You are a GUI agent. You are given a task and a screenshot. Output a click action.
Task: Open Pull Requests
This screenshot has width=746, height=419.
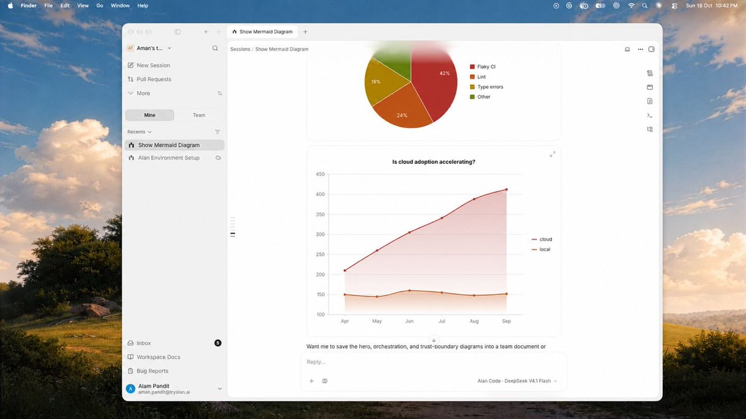click(x=174, y=79)
